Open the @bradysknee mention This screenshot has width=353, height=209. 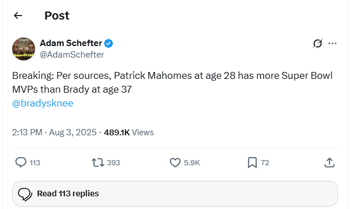pyautogui.click(x=43, y=103)
